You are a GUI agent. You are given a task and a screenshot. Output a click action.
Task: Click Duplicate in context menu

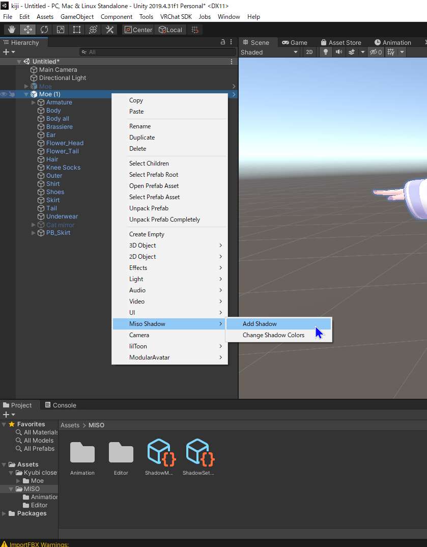170,138
